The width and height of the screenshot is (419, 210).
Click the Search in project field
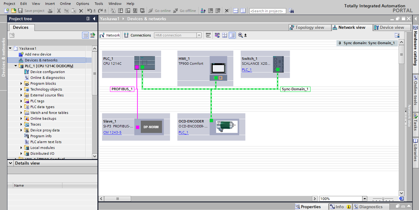coord(267,11)
